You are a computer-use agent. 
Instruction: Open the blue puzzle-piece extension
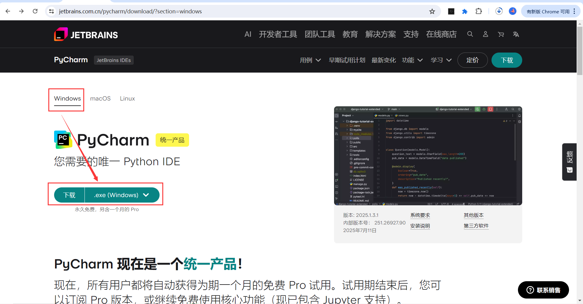465,11
